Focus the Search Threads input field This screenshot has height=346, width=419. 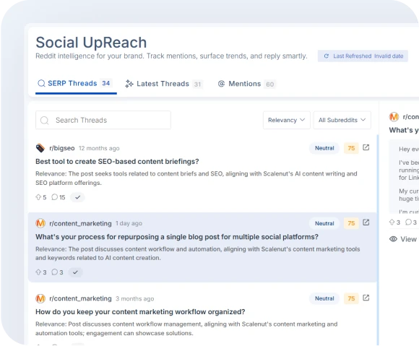coord(103,120)
